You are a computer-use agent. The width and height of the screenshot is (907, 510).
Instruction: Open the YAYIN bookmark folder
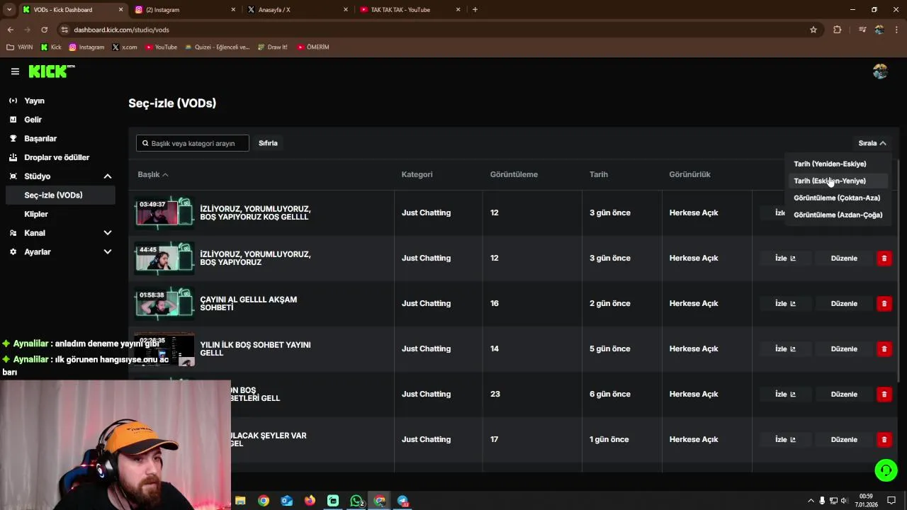(x=20, y=47)
